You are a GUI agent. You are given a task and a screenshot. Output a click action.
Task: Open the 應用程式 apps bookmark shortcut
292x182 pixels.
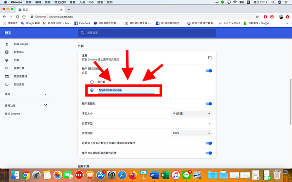click(x=10, y=23)
